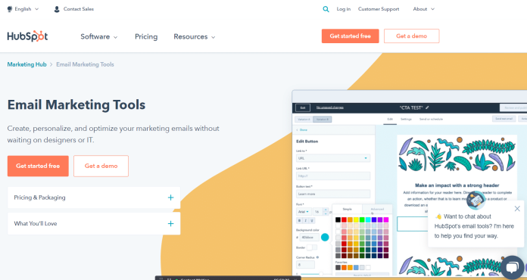Image resolution: width=527 pixels, height=280 pixels.
Task: Click header Get a demo button
Action: 411,36
